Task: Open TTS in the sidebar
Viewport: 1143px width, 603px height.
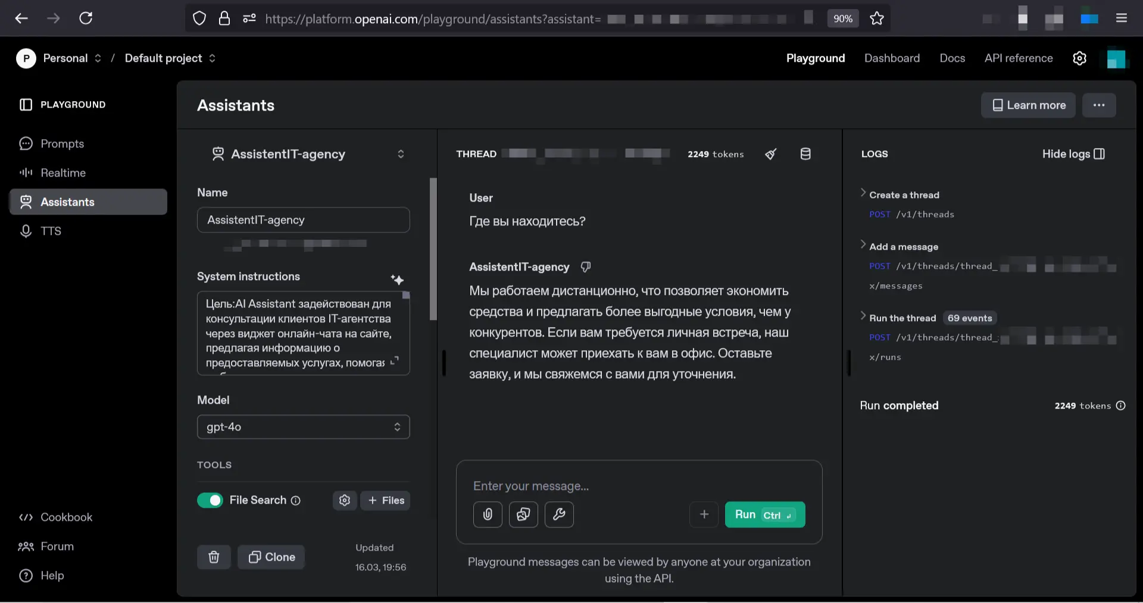Action: pyautogui.click(x=88, y=231)
